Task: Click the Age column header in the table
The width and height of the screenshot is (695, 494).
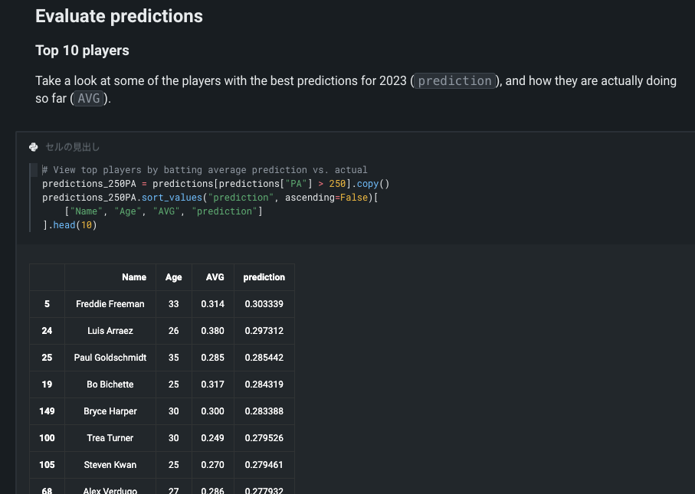Action: pyautogui.click(x=174, y=277)
